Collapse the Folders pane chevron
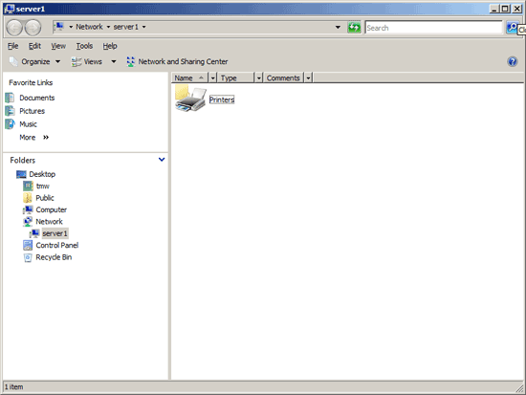This screenshot has width=526, height=395. click(x=162, y=160)
